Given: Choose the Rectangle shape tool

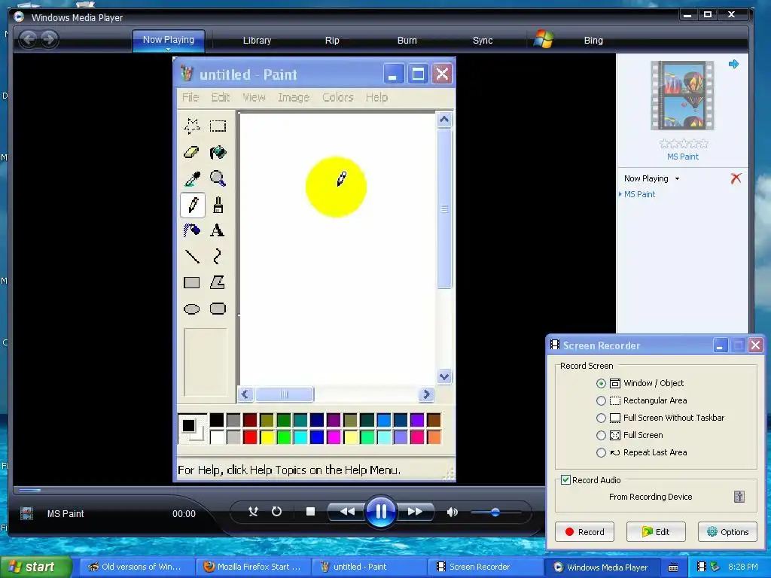Looking at the screenshot, I should (x=192, y=283).
